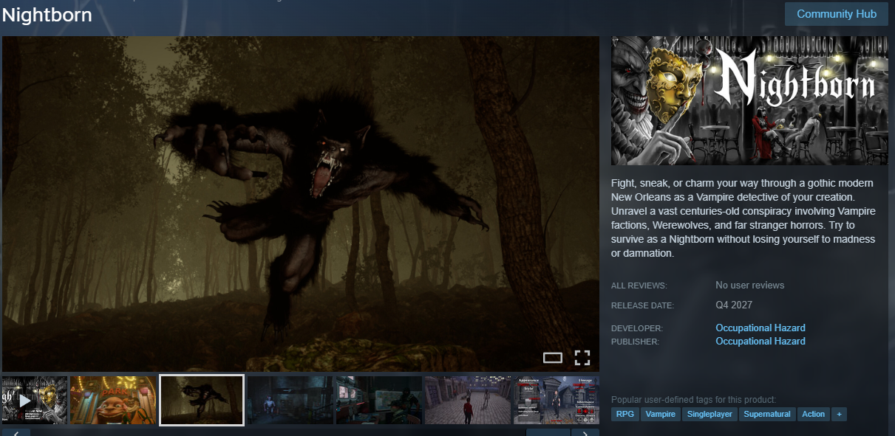Open the Community Hub
Image resolution: width=895 pixels, height=436 pixels.
(837, 14)
